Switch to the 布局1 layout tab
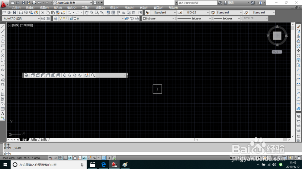This screenshot has height=169, width=302. (34, 140)
